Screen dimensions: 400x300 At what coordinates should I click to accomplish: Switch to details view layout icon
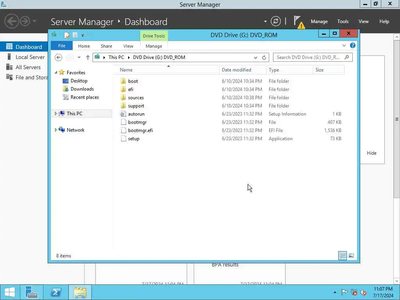[x=343, y=255]
